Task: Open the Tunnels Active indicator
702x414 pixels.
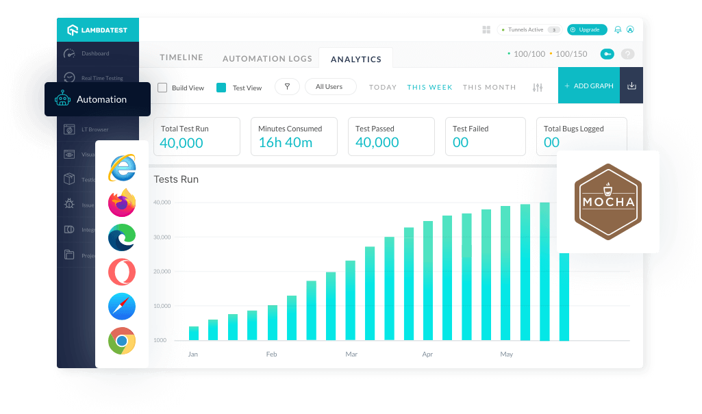Action: [529, 29]
